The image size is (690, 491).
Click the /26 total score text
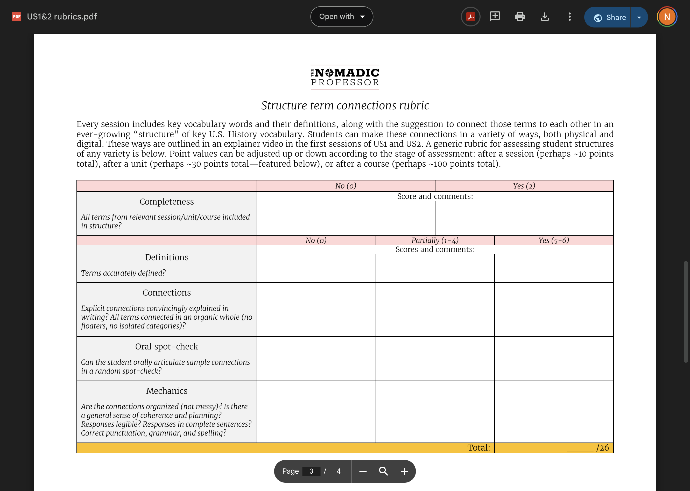[603, 448]
